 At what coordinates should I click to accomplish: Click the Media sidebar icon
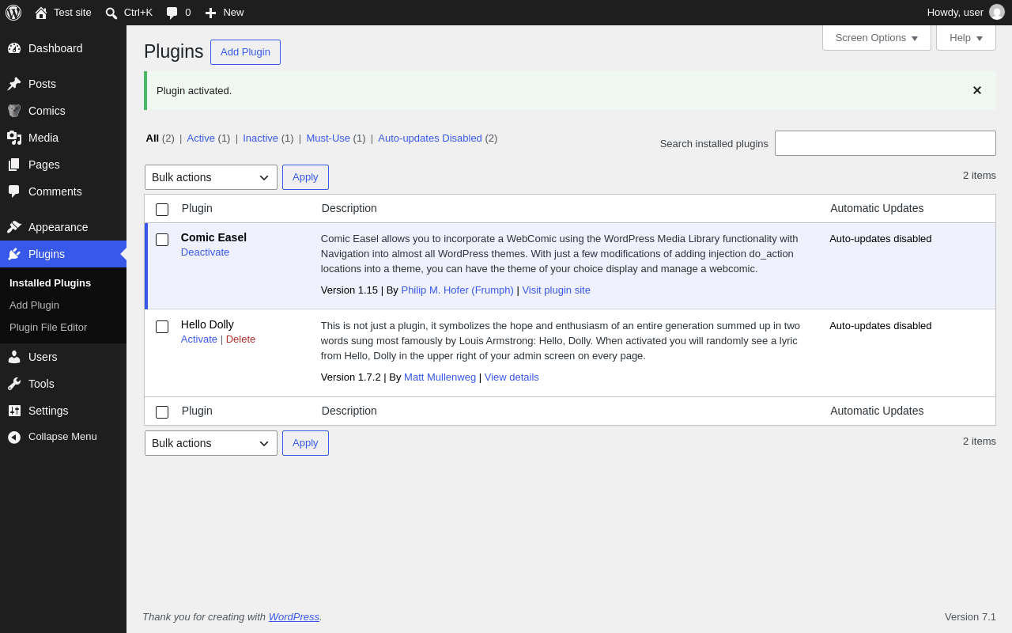[x=14, y=138]
